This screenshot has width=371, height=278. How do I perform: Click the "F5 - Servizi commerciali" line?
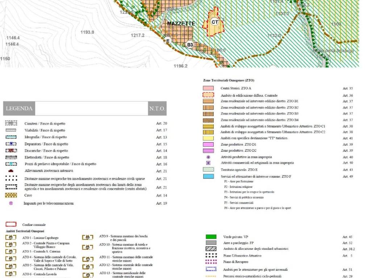[x=239, y=203]
